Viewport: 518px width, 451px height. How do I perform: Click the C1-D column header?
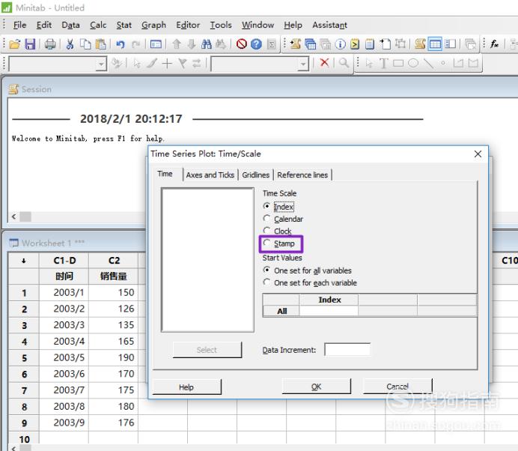coord(64,261)
